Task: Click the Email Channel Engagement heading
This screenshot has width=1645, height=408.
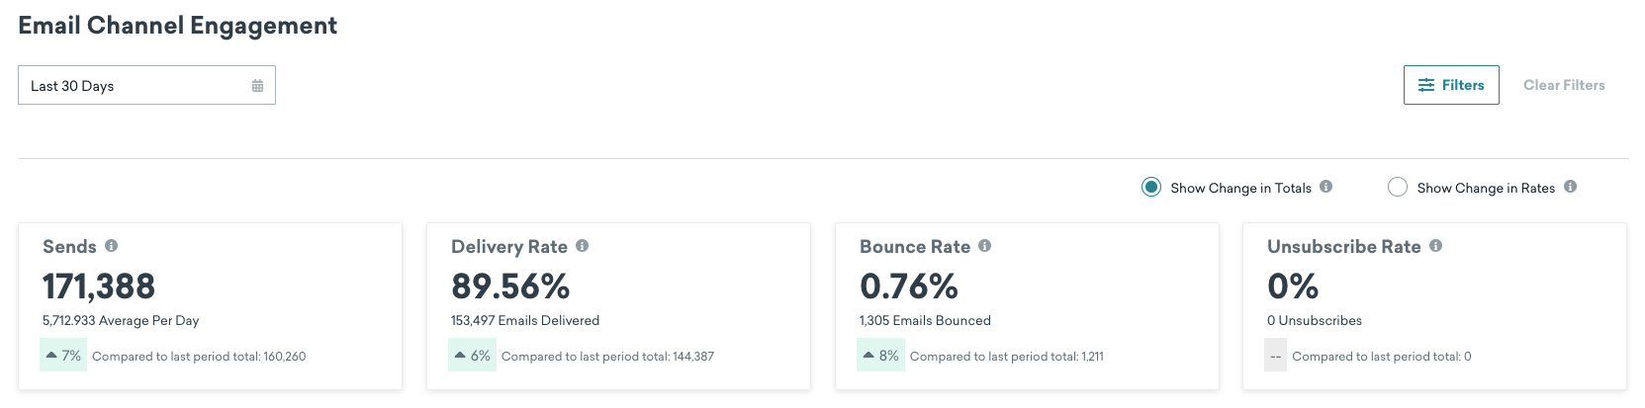Action: (178, 26)
